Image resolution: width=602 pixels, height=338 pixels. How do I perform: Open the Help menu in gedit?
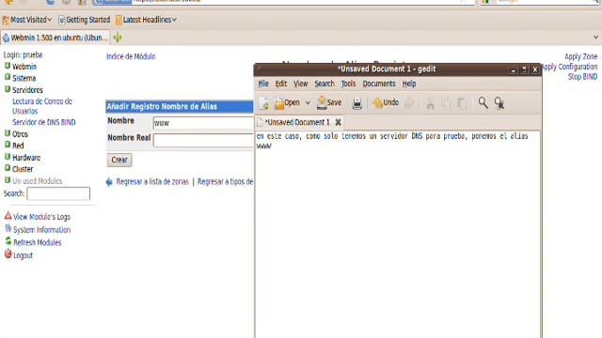click(x=409, y=84)
